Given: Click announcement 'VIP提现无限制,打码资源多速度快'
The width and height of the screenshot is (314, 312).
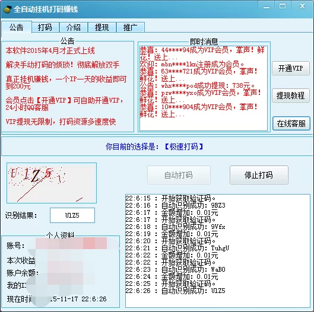Looking at the screenshot, I should click(x=61, y=122).
